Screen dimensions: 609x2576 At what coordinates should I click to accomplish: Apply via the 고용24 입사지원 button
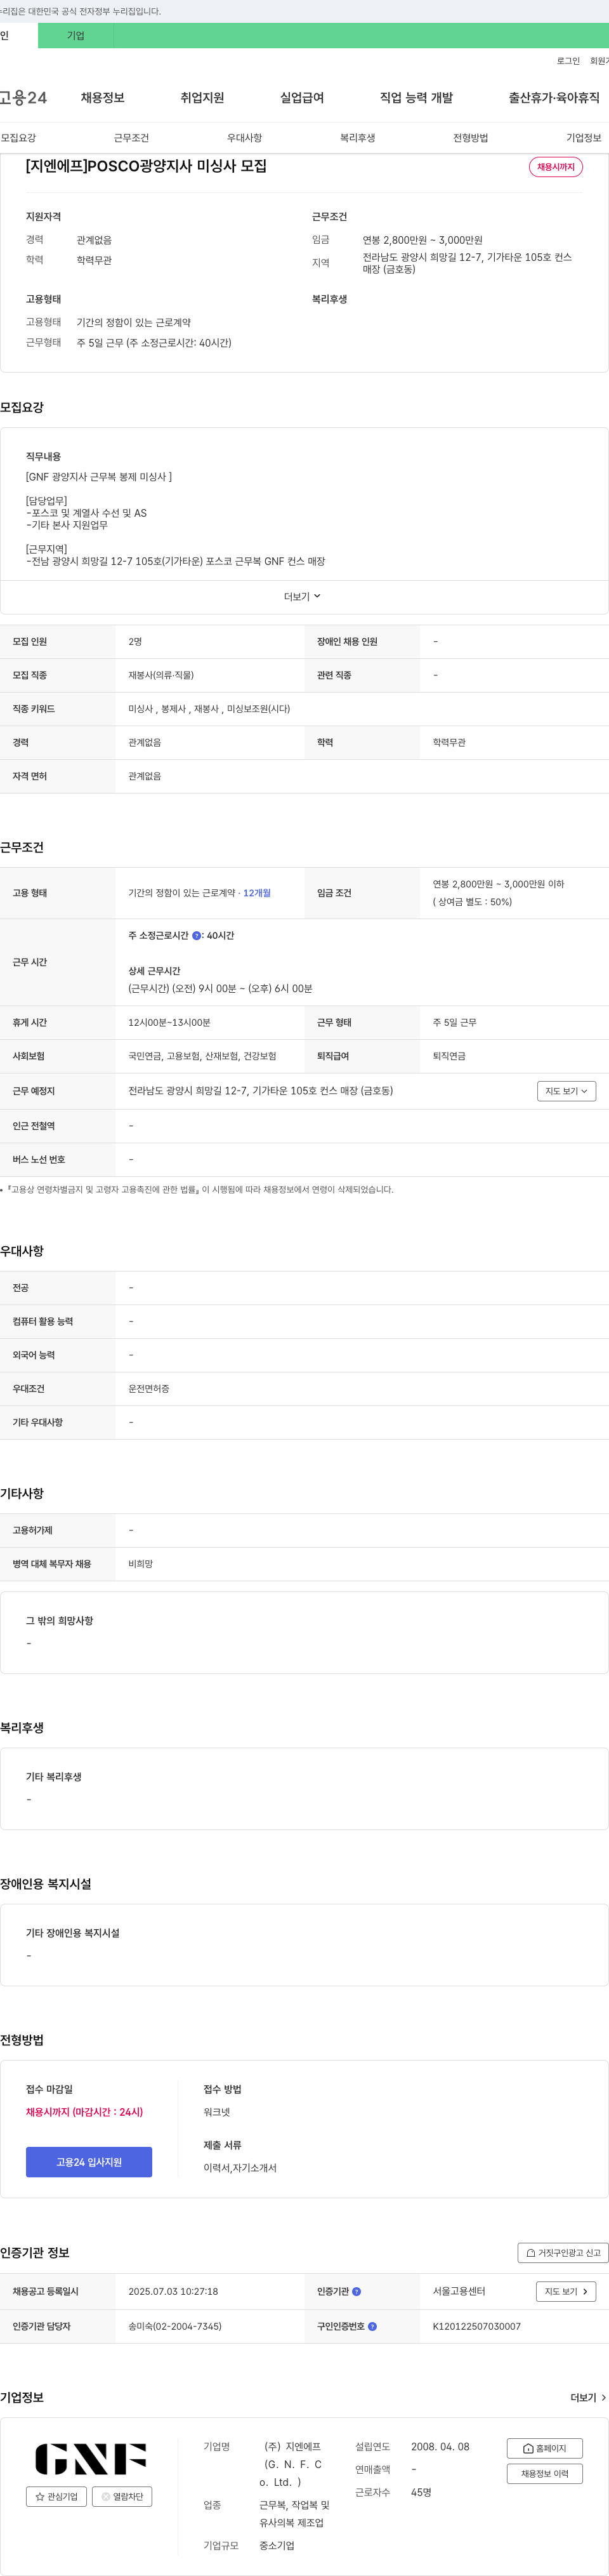tap(89, 2162)
